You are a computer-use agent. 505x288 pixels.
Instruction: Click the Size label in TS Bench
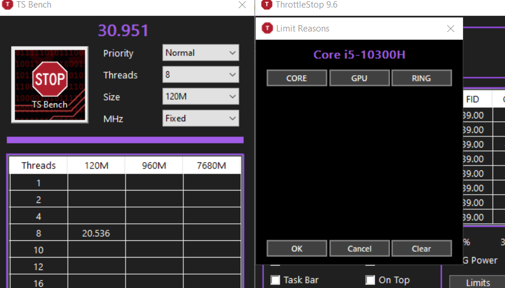point(112,97)
